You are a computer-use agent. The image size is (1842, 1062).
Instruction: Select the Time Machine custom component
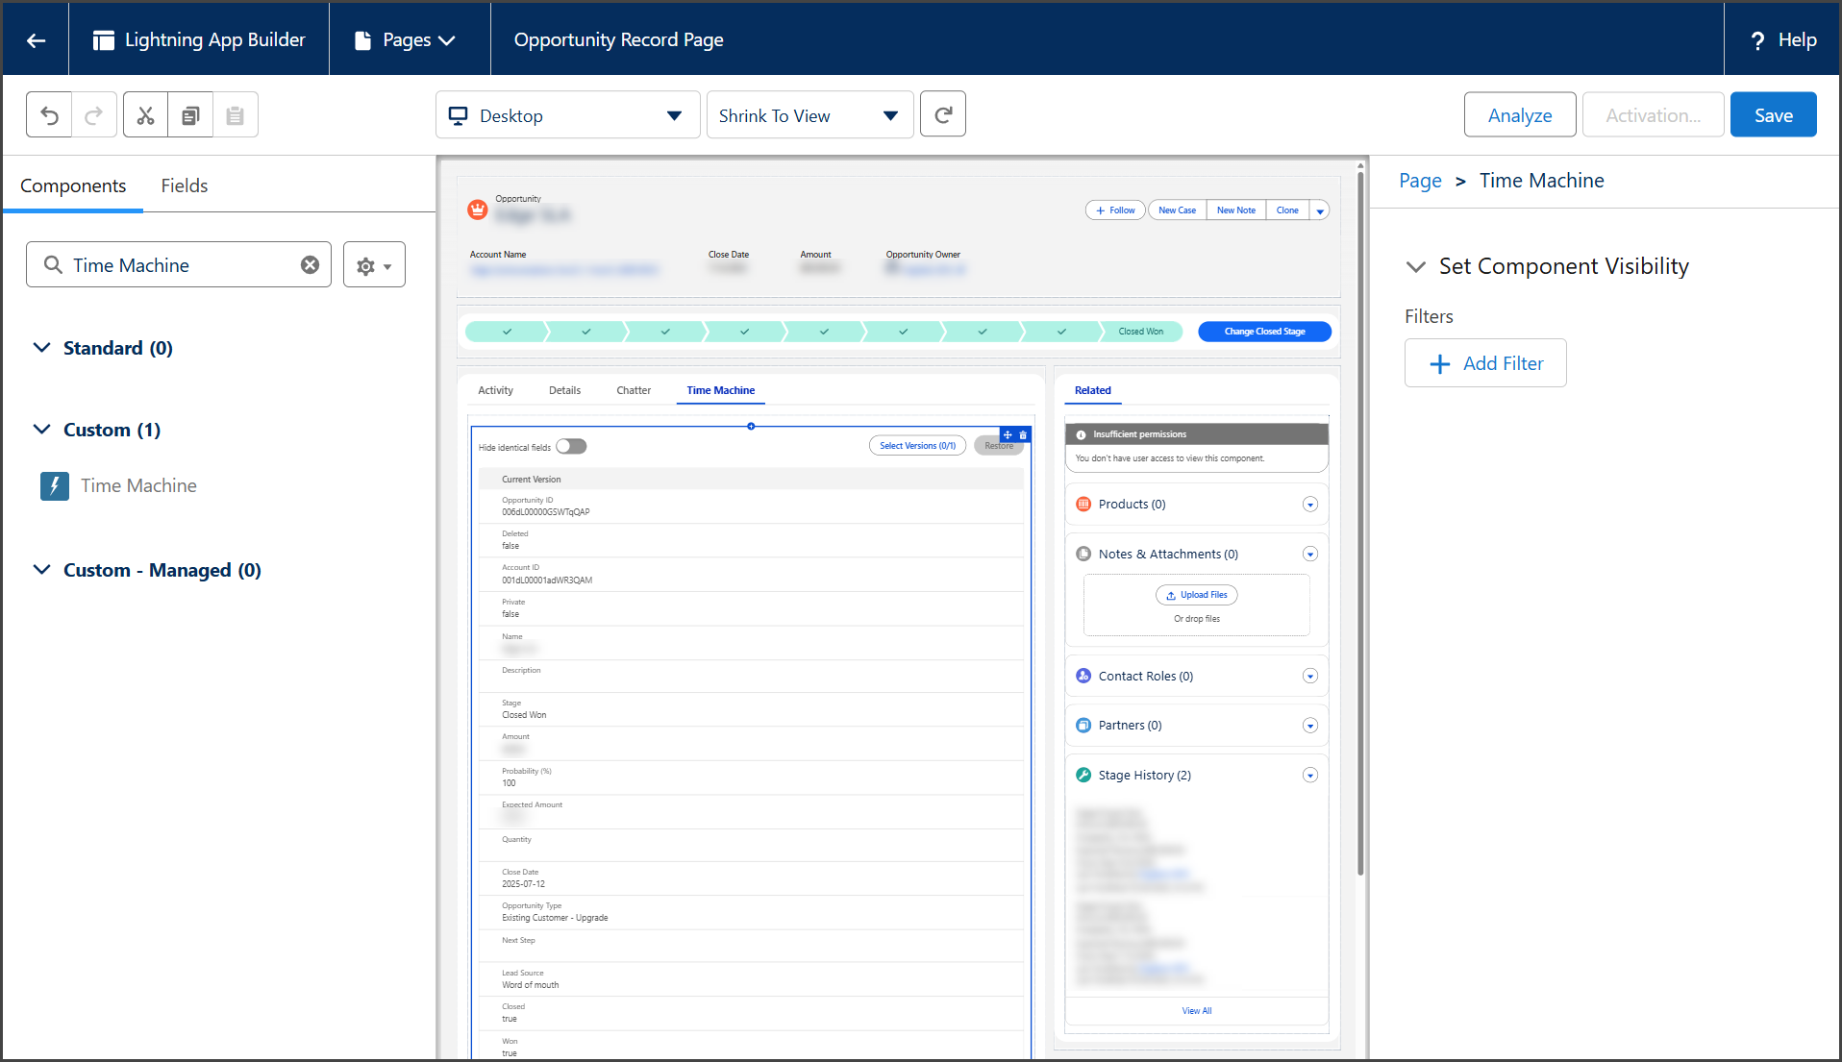[138, 486]
